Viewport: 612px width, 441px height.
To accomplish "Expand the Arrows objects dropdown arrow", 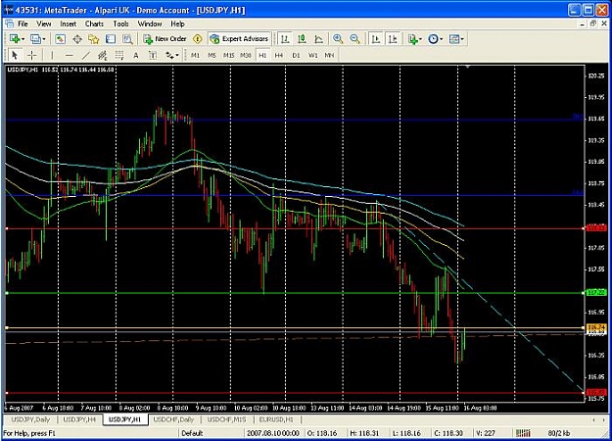I will (177, 56).
